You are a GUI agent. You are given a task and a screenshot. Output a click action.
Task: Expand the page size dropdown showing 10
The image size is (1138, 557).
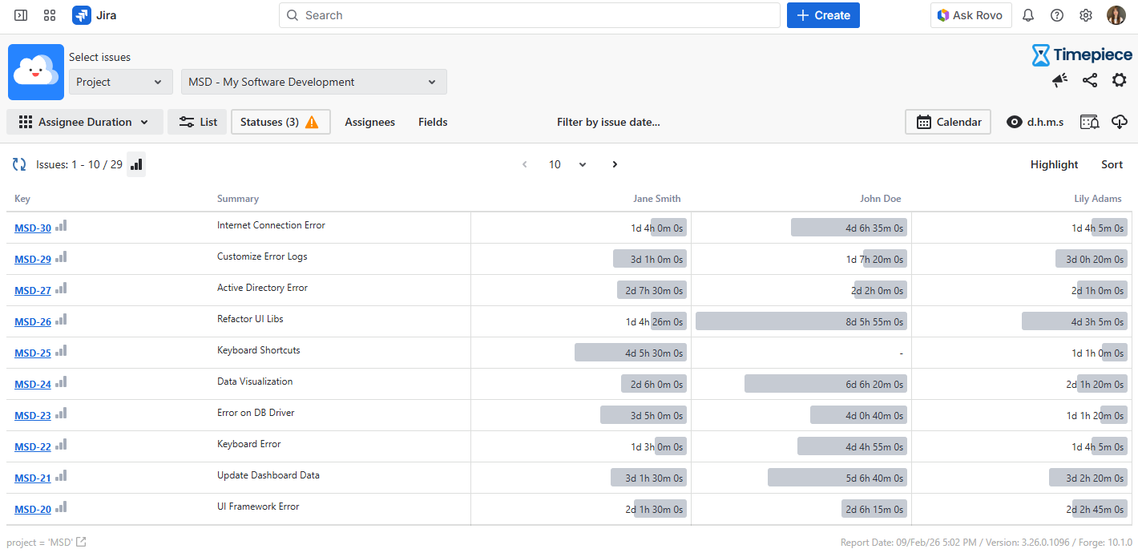[567, 164]
